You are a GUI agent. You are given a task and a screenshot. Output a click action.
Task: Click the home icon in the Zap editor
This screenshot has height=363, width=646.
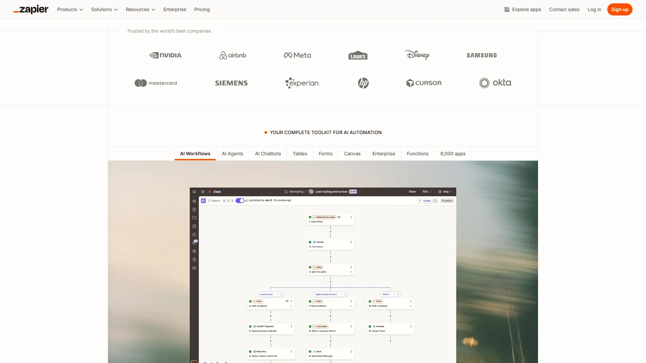pos(194,192)
